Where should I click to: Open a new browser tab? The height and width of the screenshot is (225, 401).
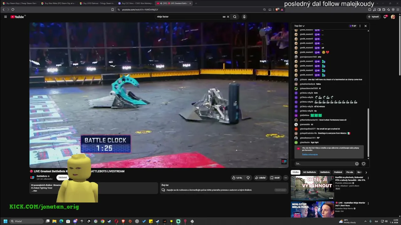coord(196,3)
